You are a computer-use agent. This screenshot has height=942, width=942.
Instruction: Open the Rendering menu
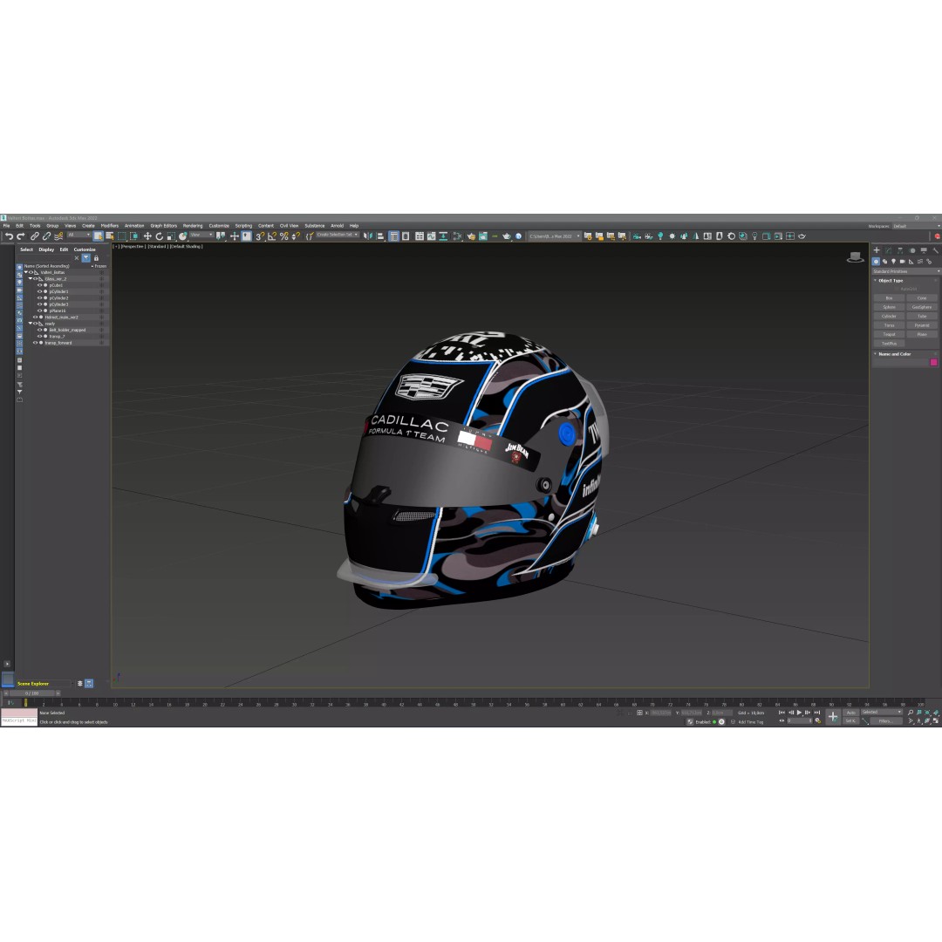193,226
